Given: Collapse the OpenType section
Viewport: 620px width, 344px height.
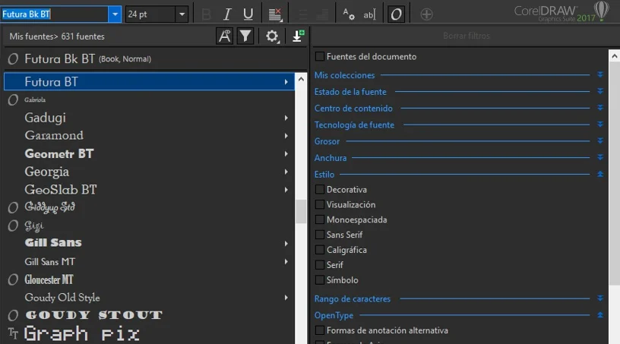Looking at the screenshot, I should tap(599, 315).
